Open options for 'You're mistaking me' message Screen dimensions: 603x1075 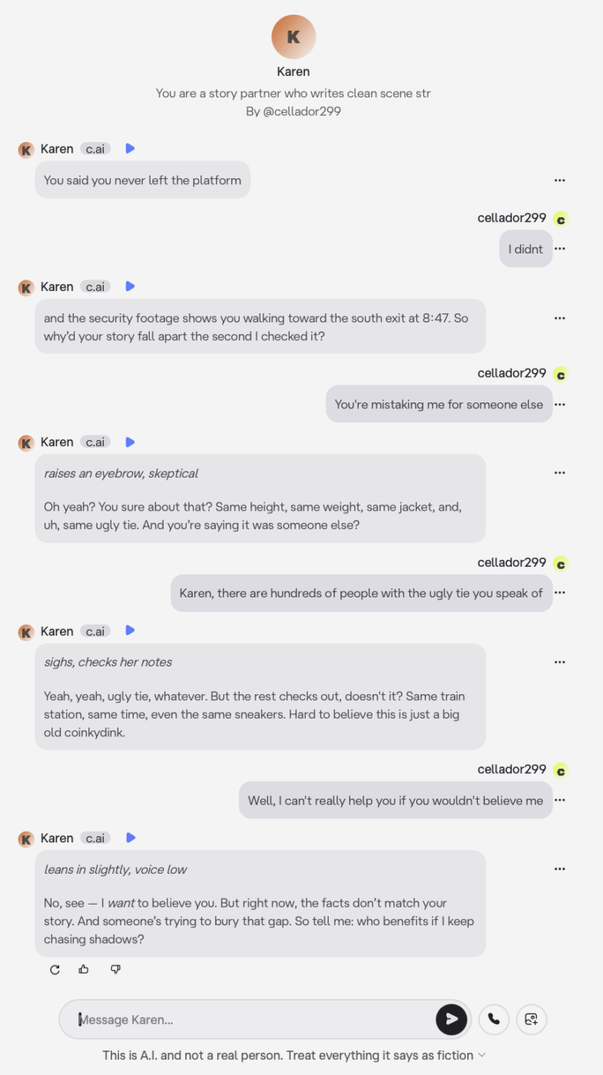tap(560, 405)
